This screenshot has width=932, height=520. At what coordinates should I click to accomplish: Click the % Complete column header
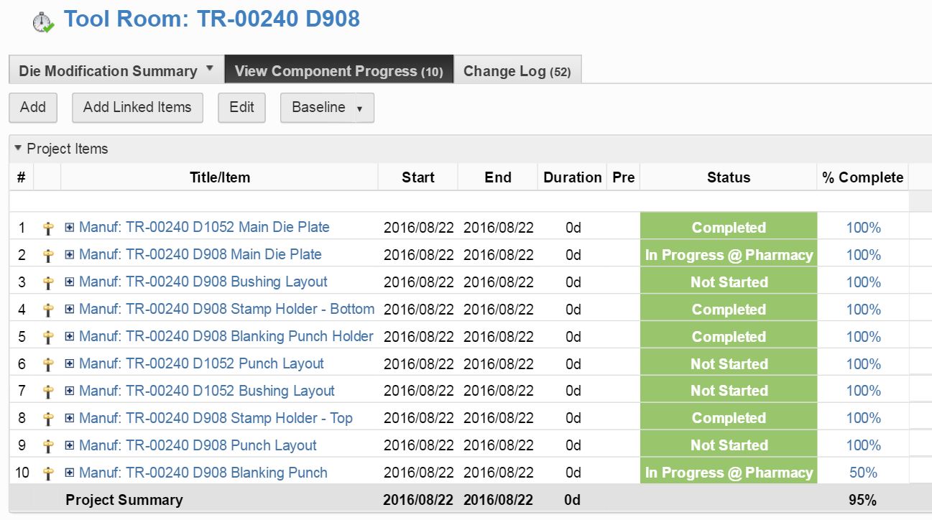863,177
